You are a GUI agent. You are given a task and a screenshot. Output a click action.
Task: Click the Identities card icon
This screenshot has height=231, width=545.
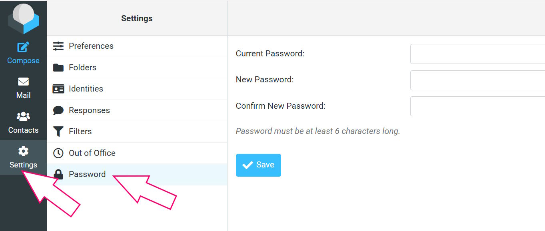point(58,89)
